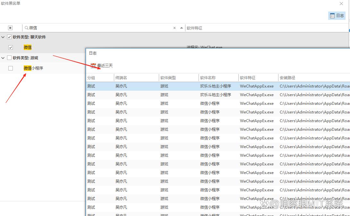
Task: Open the 日志 log button
Action: coord(337,16)
